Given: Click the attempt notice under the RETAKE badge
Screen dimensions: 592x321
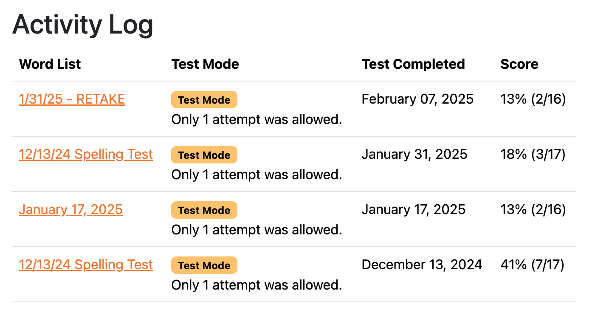Looking at the screenshot, I should (257, 119).
